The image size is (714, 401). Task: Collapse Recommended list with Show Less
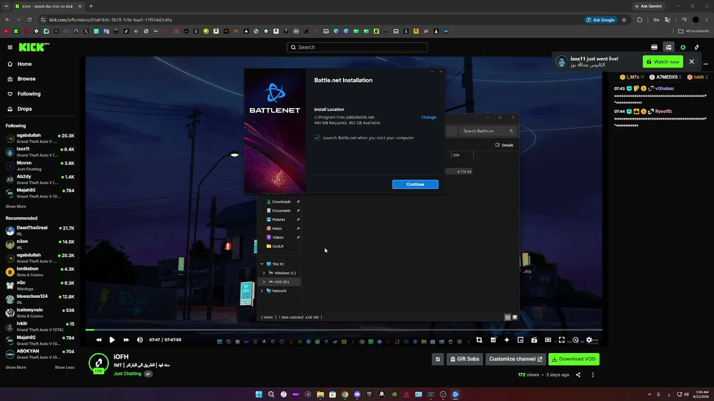point(64,368)
